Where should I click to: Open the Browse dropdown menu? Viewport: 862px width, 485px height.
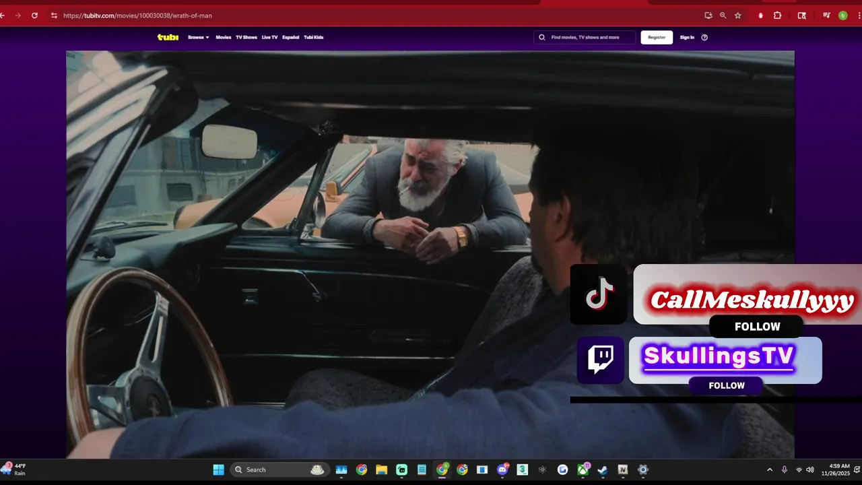click(198, 38)
